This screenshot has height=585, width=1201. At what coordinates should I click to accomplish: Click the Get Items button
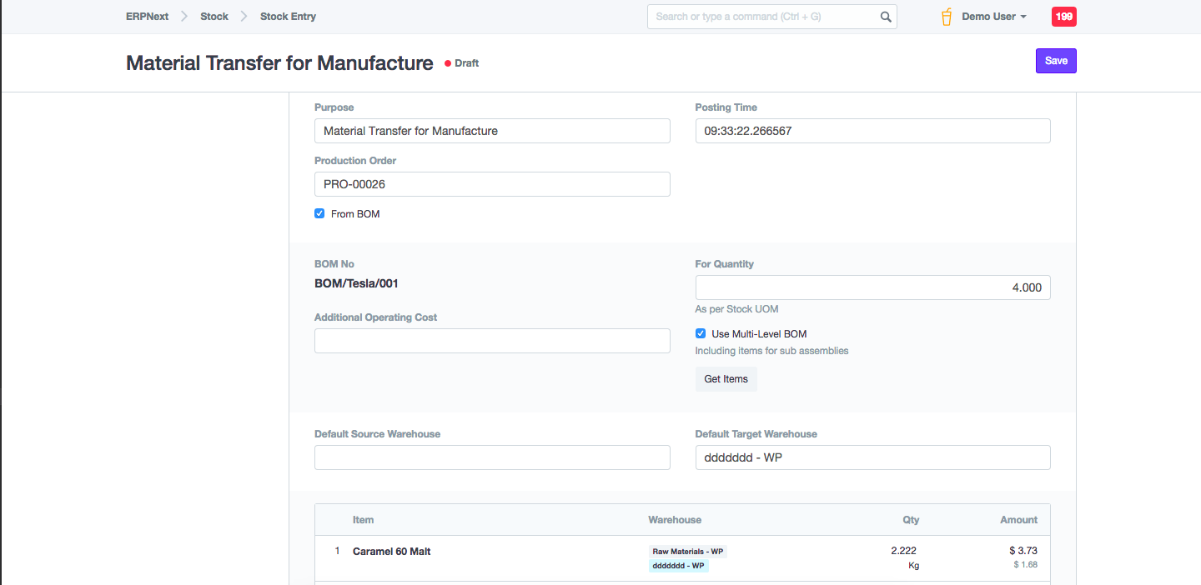pyautogui.click(x=726, y=379)
